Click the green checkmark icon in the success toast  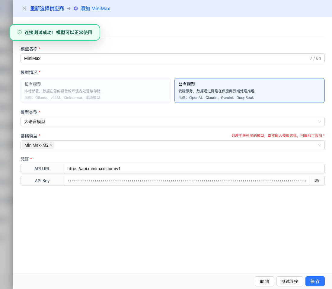[x=20, y=32]
